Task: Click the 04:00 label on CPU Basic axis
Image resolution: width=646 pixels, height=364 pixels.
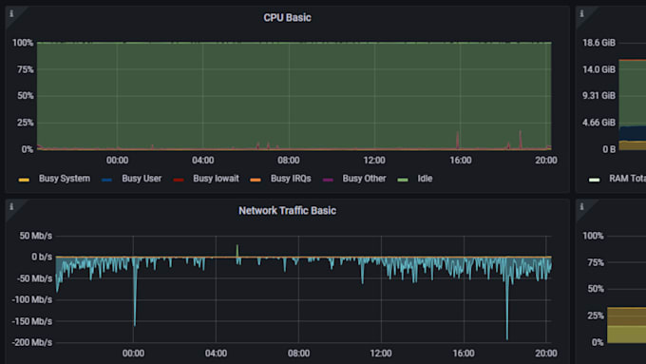Action: (x=202, y=160)
